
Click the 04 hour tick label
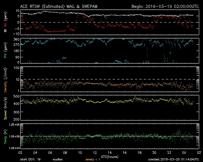(x=35, y=153)
